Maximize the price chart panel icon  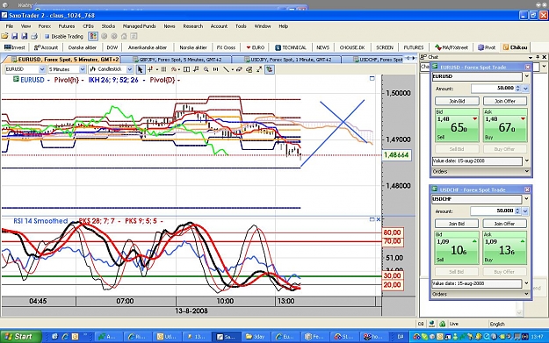click(372, 78)
